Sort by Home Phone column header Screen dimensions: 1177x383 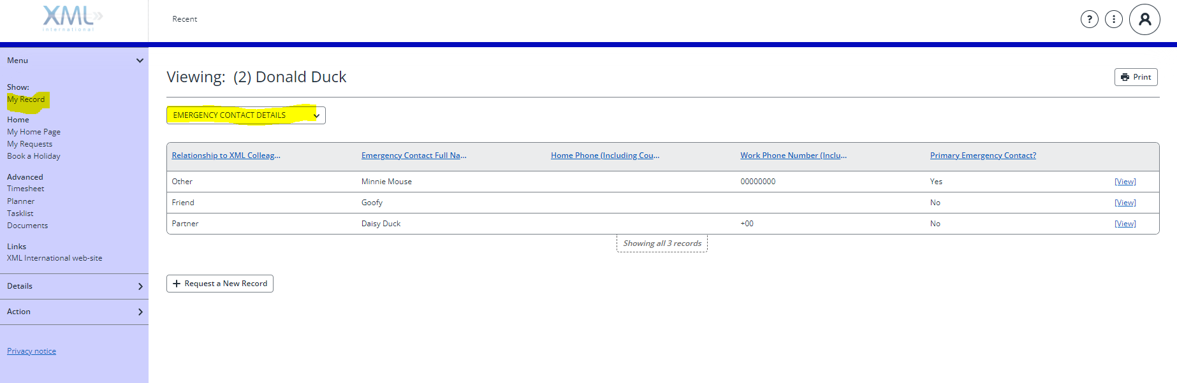pos(605,155)
